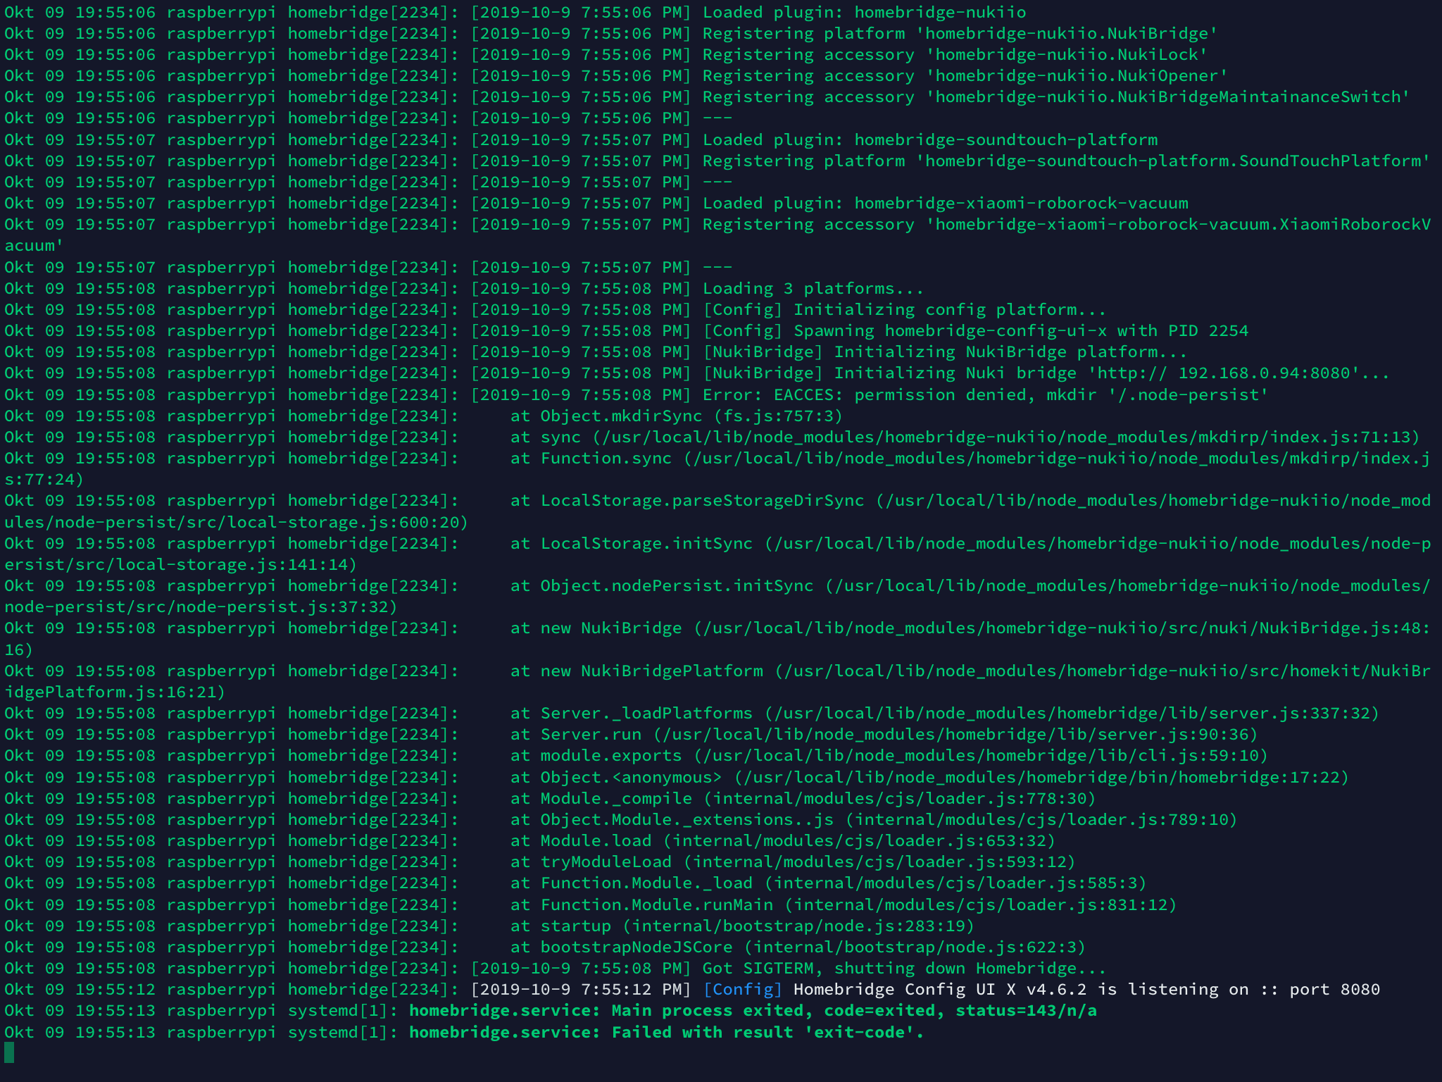
Task: Click 'Loaded plugin: homebridge-soundtouch-platform' text
Action: pyautogui.click(x=930, y=139)
